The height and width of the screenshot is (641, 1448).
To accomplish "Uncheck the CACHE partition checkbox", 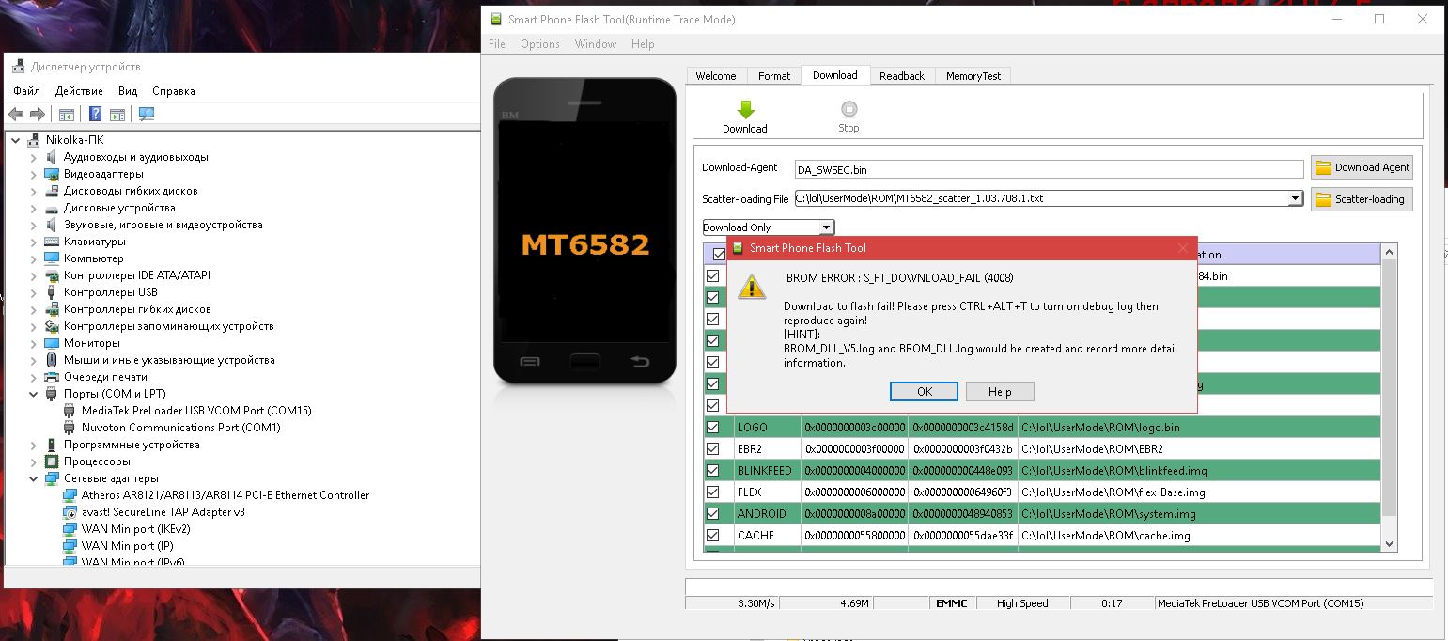I will point(712,536).
